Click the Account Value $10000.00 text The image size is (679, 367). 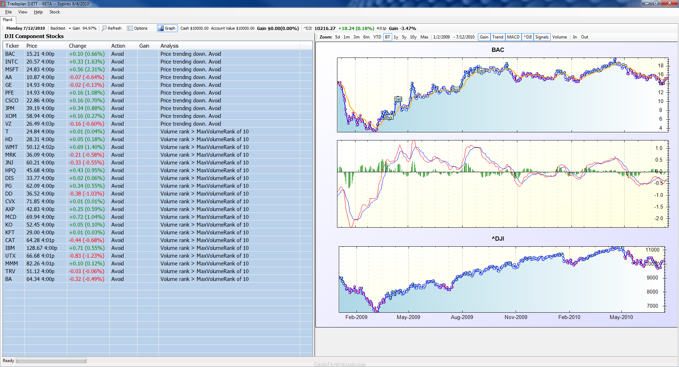233,28
